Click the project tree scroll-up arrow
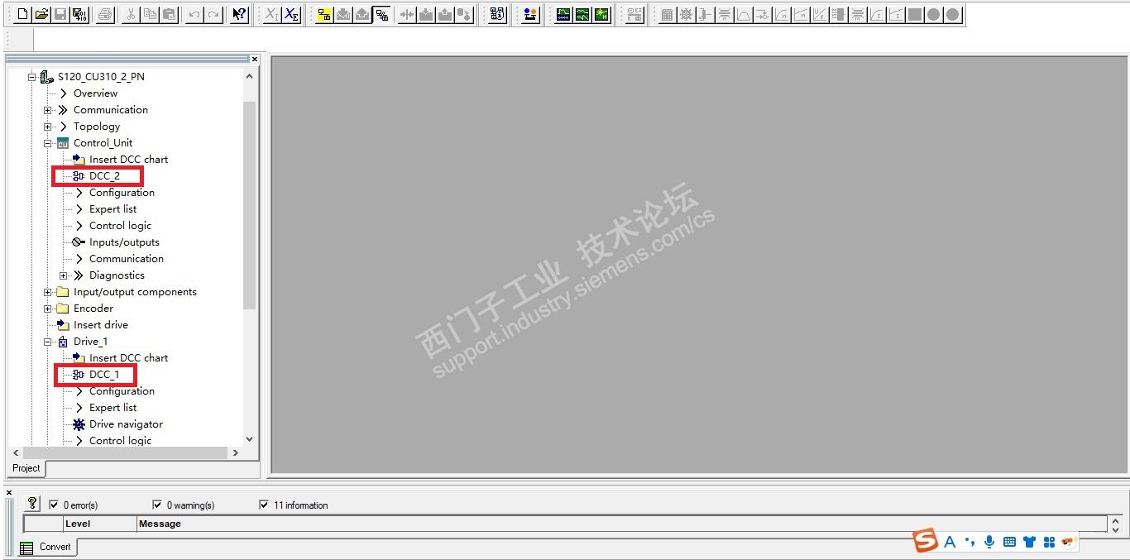Viewport: 1130px width, 560px height. (x=250, y=76)
